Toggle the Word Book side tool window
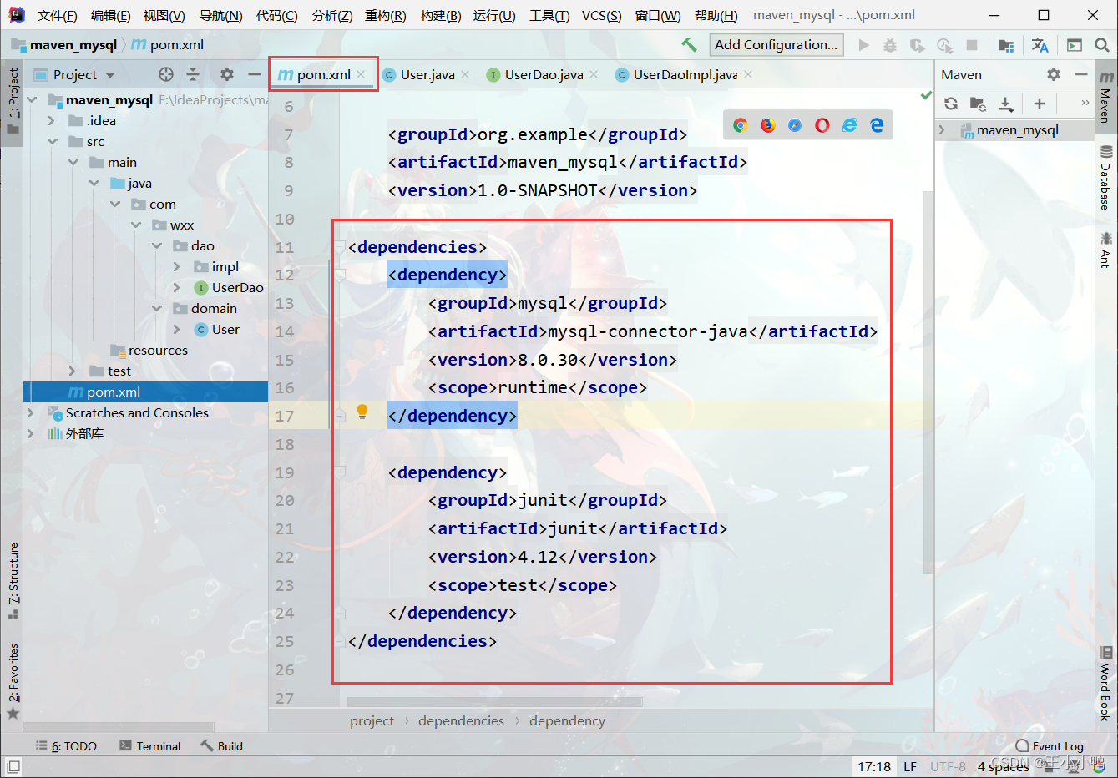1118x778 pixels. [1105, 685]
